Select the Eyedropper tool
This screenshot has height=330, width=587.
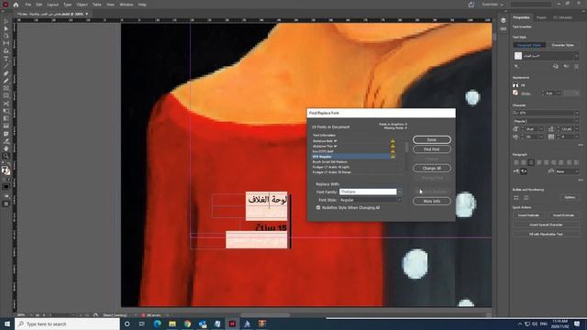(x=6, y=141)
